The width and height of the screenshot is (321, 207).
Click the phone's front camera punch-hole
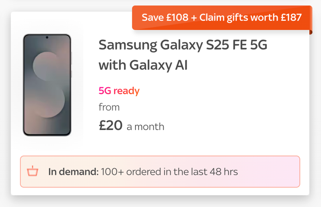pos(47,37)
